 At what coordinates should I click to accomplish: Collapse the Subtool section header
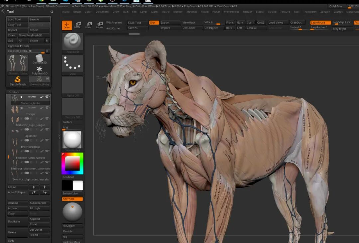[x=14, y=92]
